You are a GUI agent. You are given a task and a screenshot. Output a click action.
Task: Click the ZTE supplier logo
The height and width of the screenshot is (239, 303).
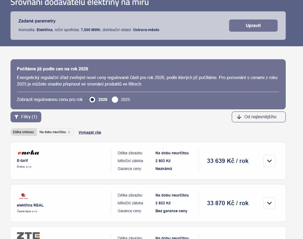(x=28, y=235)
